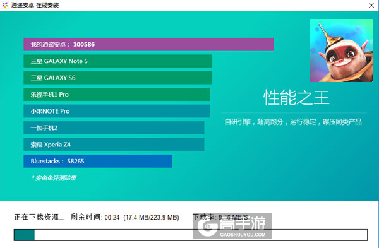
Task: Select the 一加手机2 bar
Action: click(114, 127)
